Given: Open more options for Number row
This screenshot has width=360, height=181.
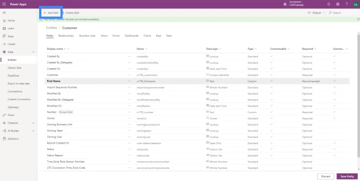Looking at the screenshot, I should [130, 112].
